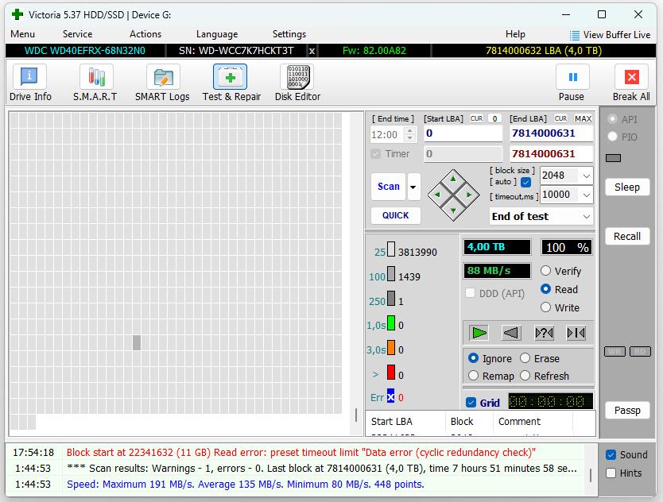Select the Verify radio button
The height and width of the screenshot is (502, 663).
click(545, 270)
